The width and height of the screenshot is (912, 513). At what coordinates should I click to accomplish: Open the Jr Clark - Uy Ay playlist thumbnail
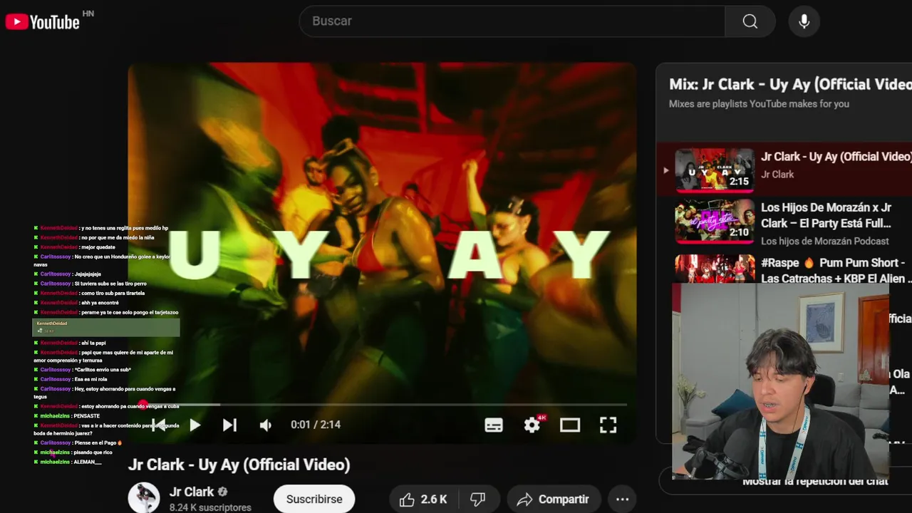(715, 170)
